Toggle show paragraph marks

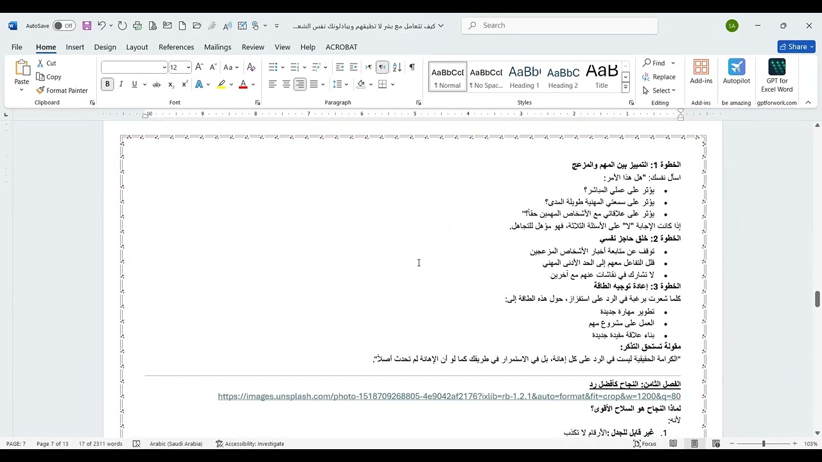click(x=412, y=67)
